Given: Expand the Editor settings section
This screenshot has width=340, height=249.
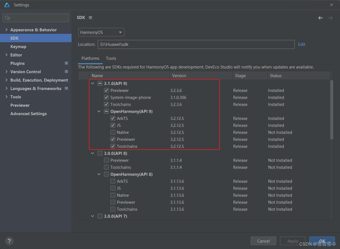Looking at the screenshot, I should point(6,55).
